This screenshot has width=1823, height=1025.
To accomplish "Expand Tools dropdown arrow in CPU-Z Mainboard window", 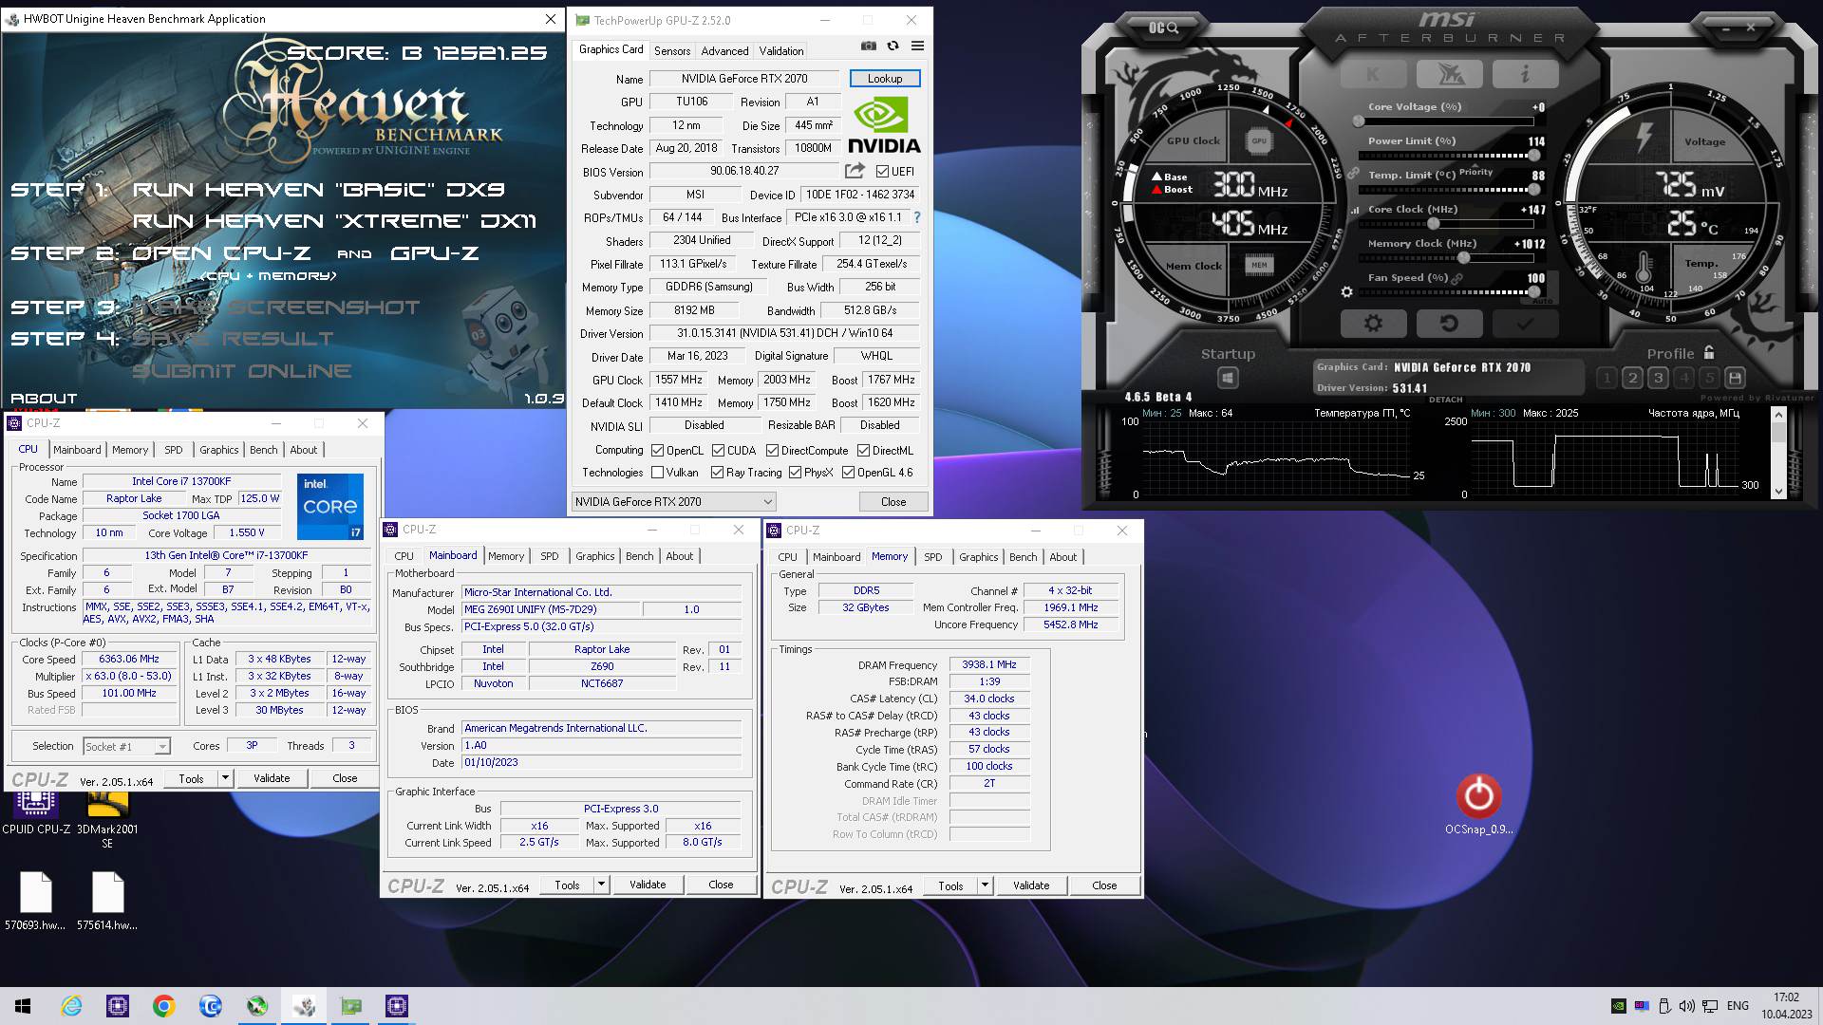I will pos(601,885).
